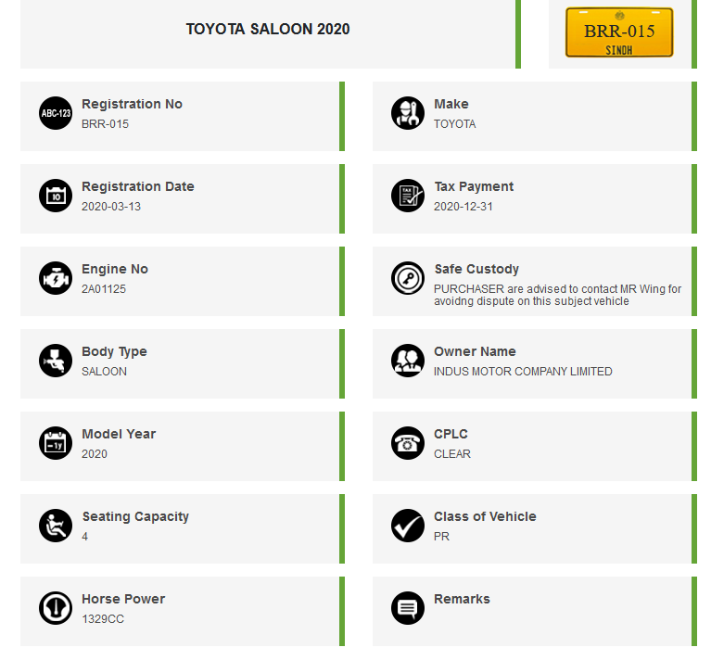This screenshot has width=711, height=660.
Task: Select the seated person Seating Capacity icon
Action: coord(56,526)
